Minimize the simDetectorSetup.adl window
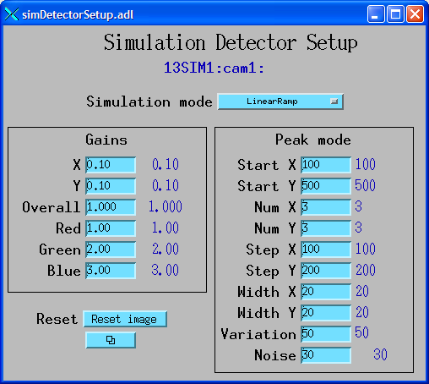The width and height of the screenshot is (429, 384). coord(376,14)
